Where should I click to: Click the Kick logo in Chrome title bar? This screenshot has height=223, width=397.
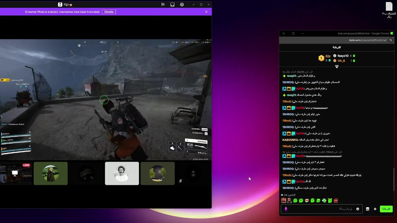(392, 33)
